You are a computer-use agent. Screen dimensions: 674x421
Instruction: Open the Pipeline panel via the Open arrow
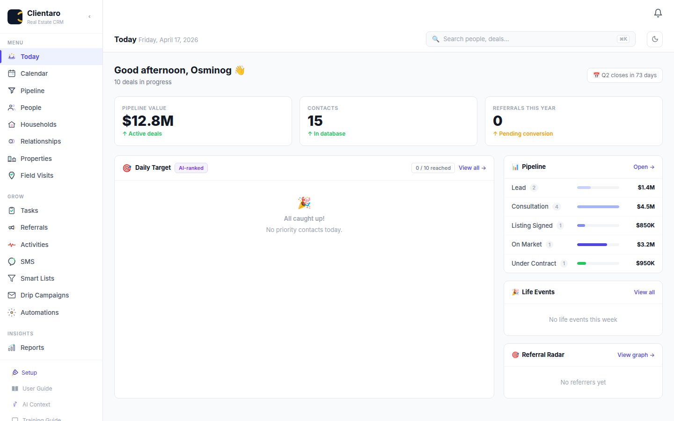[644, 167]
